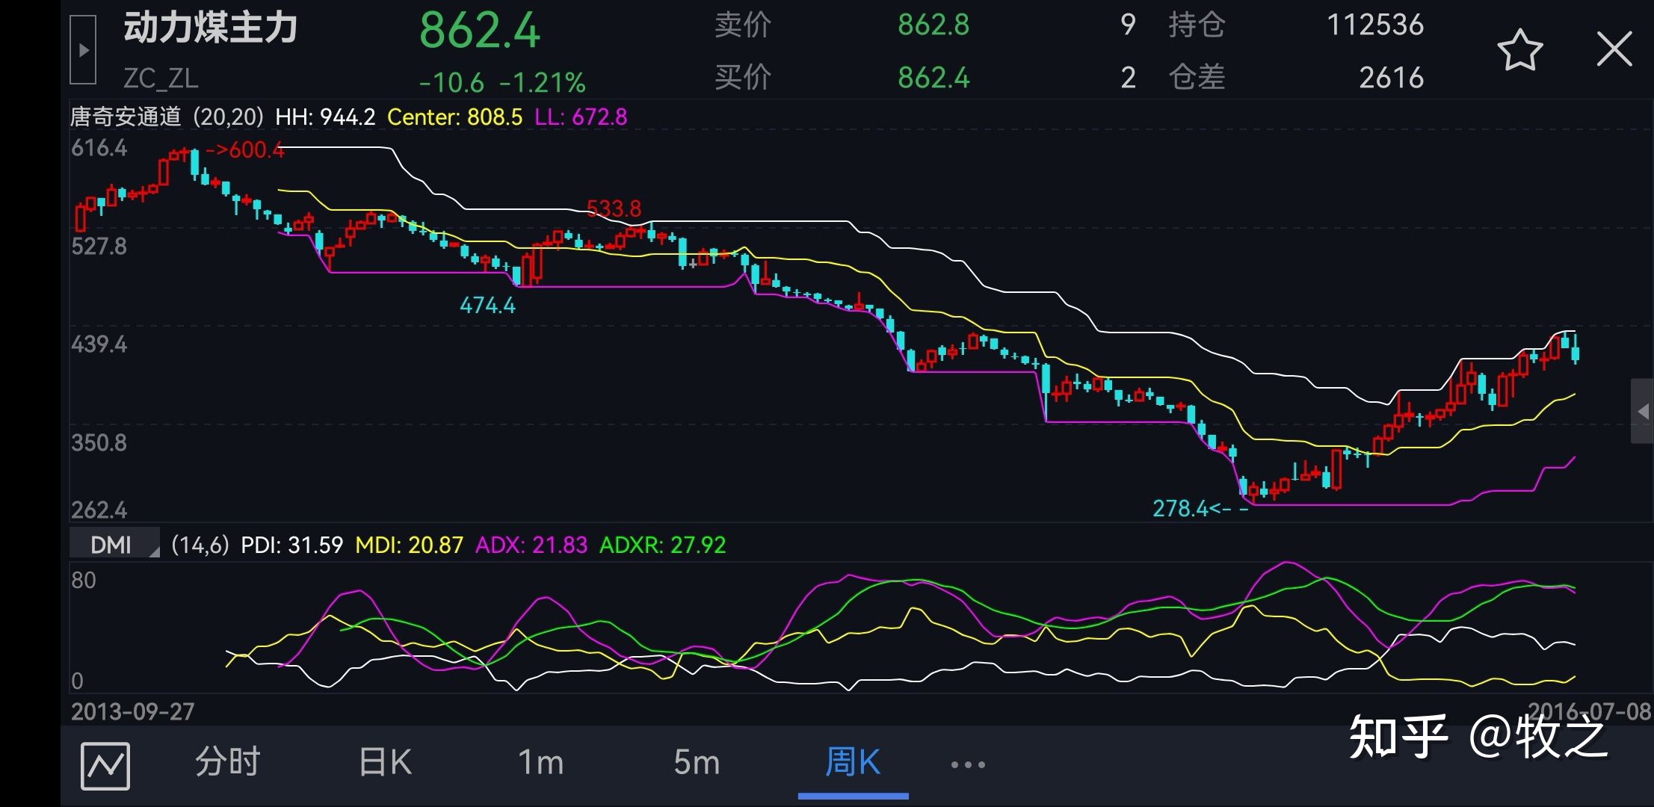Switch to the 日K tab
The image size is (1654, 807).
pyautogui.click(x=383, y=762)
